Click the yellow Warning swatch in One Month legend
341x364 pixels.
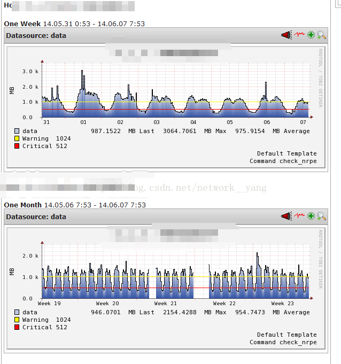17,320
